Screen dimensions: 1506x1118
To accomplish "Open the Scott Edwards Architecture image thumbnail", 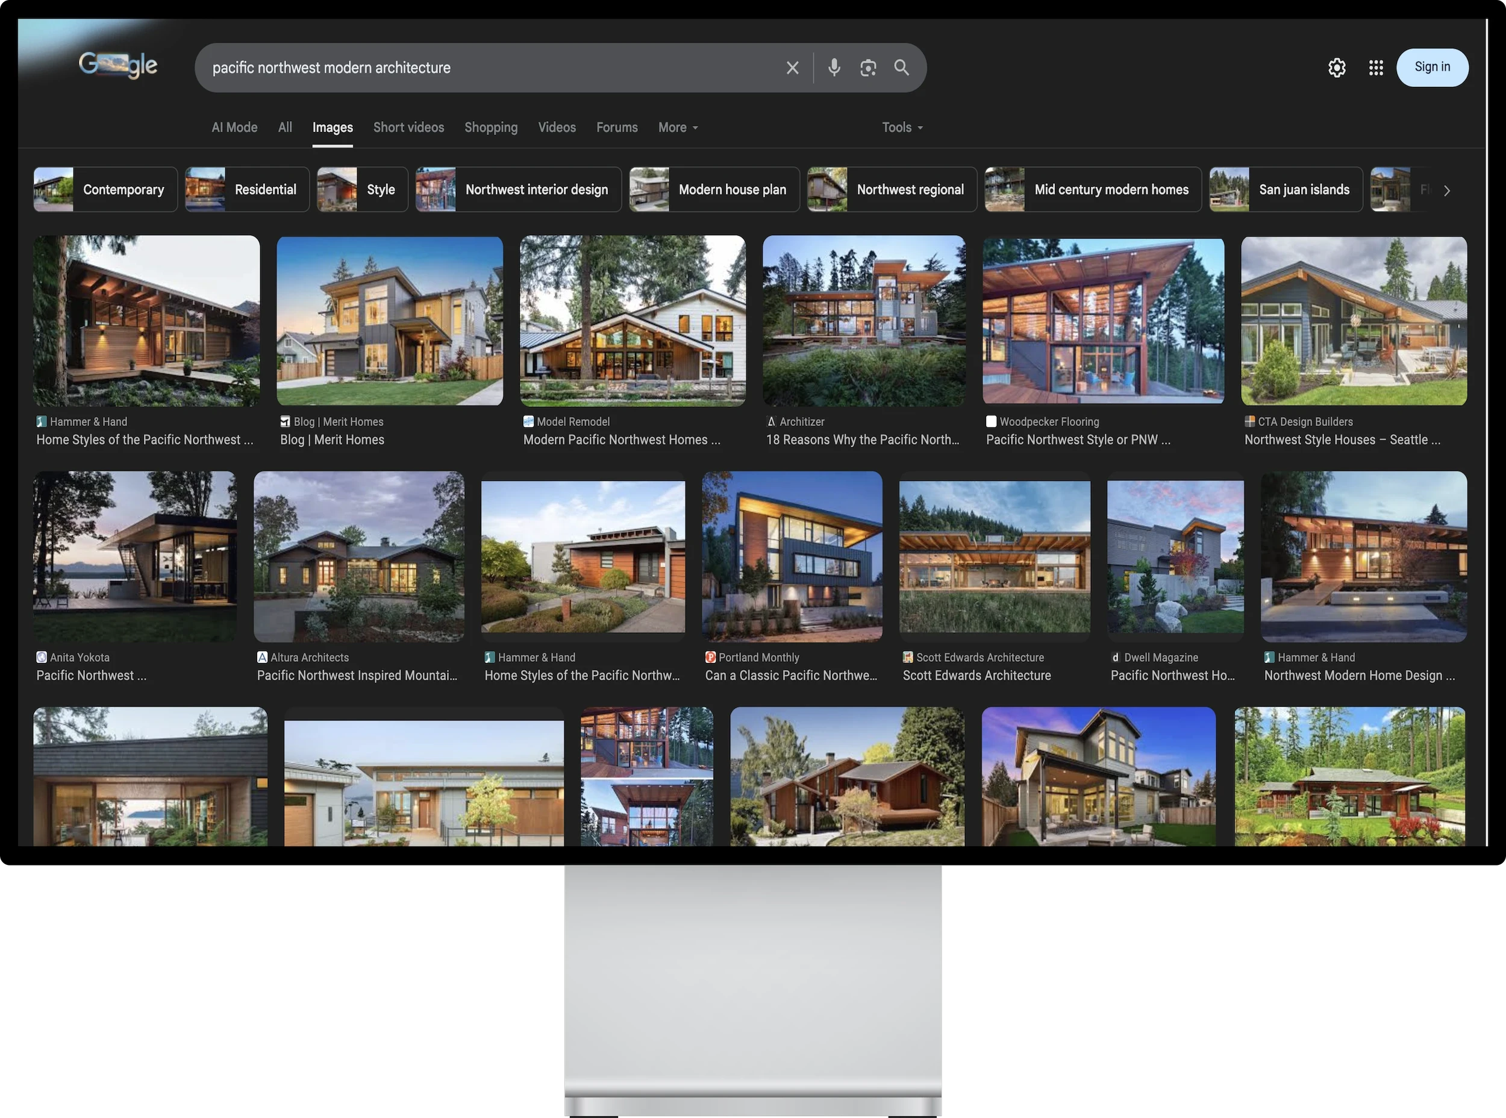I will coord(993,556).
